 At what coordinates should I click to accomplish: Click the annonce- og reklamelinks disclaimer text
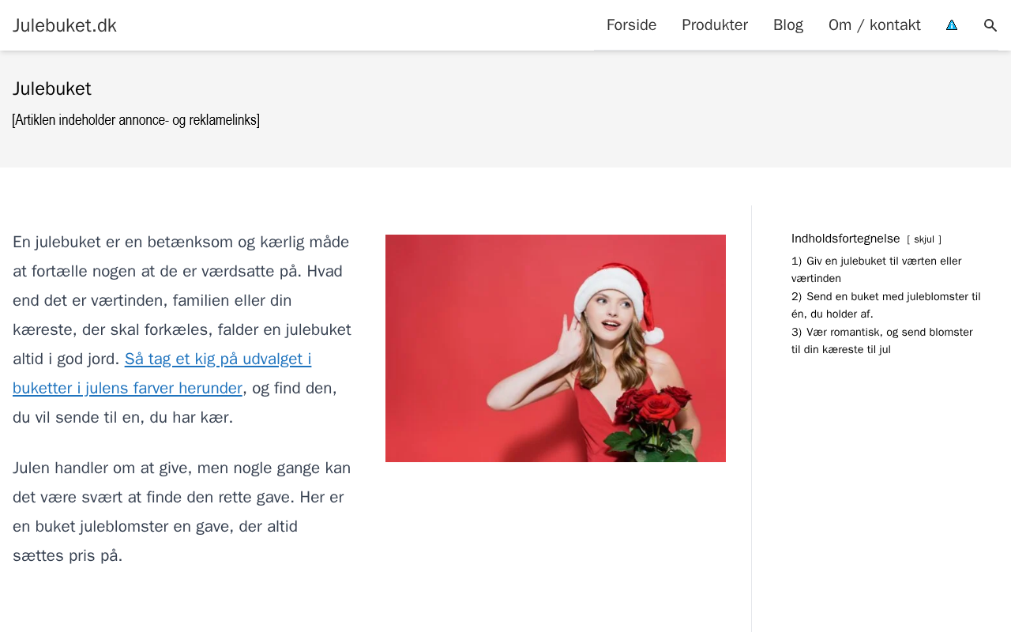point(136,120)
